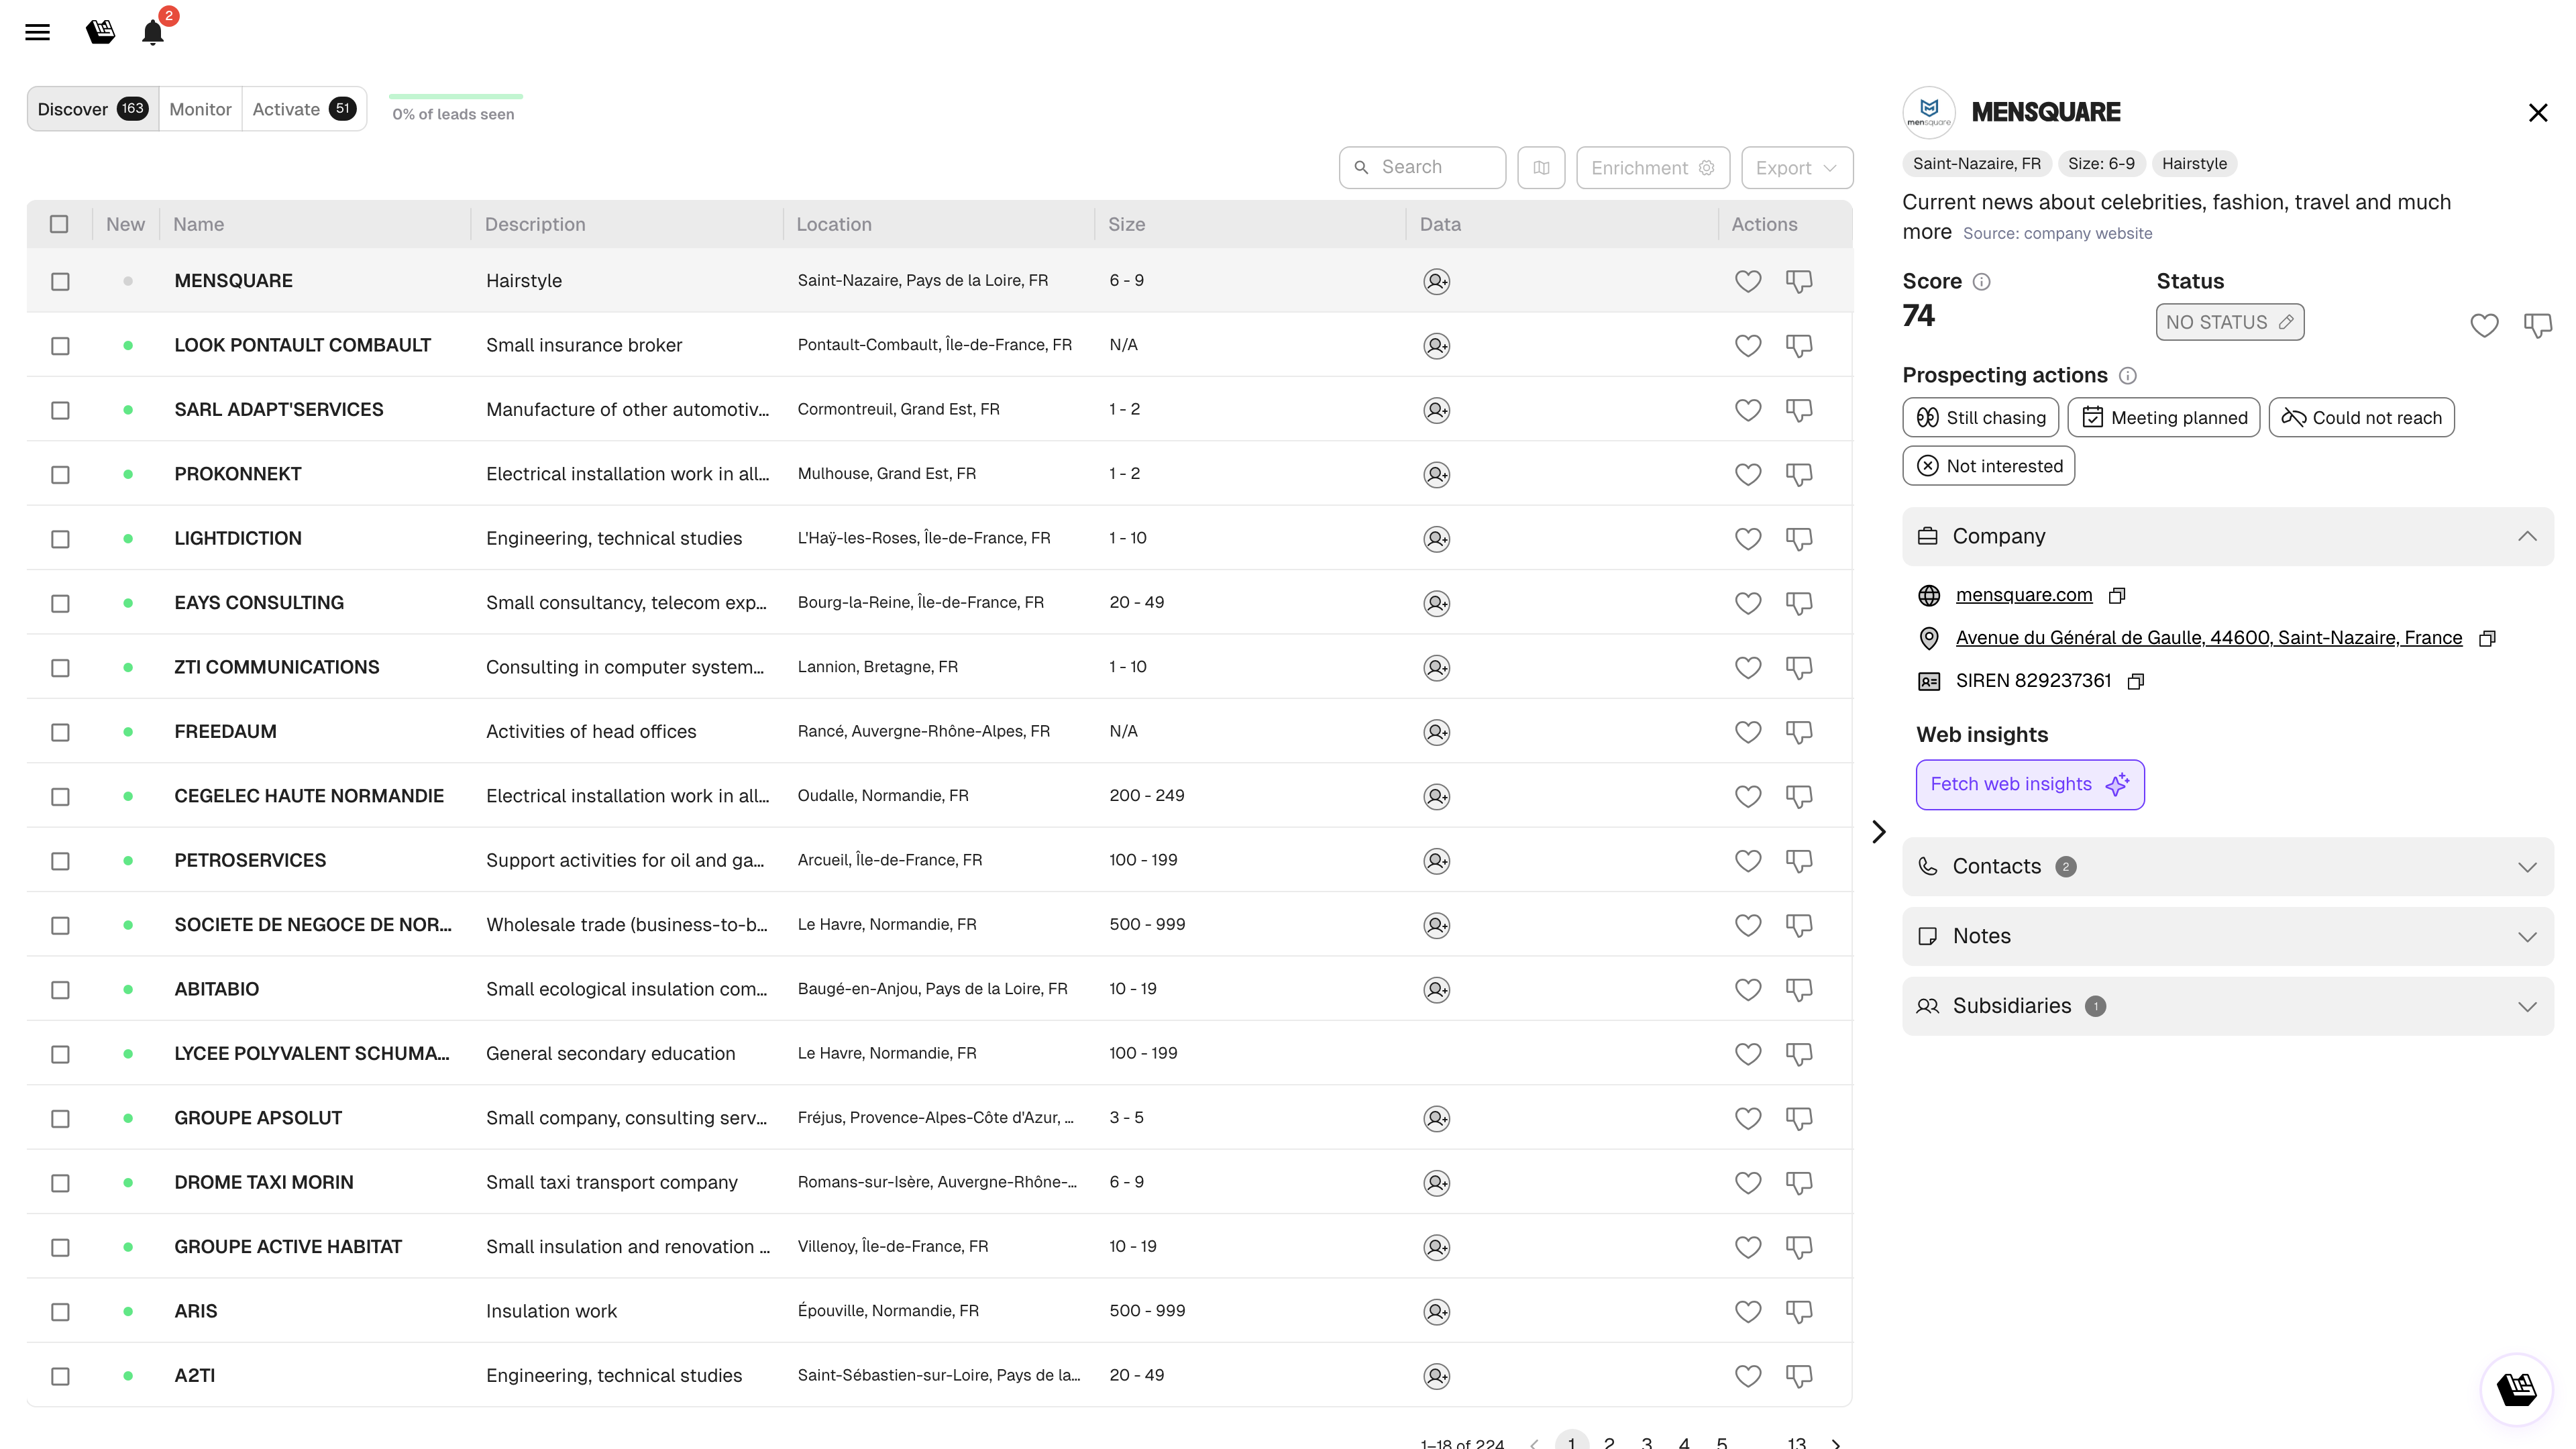
Task: Expand the Contacts section
Action: [x=2227, y=866]
